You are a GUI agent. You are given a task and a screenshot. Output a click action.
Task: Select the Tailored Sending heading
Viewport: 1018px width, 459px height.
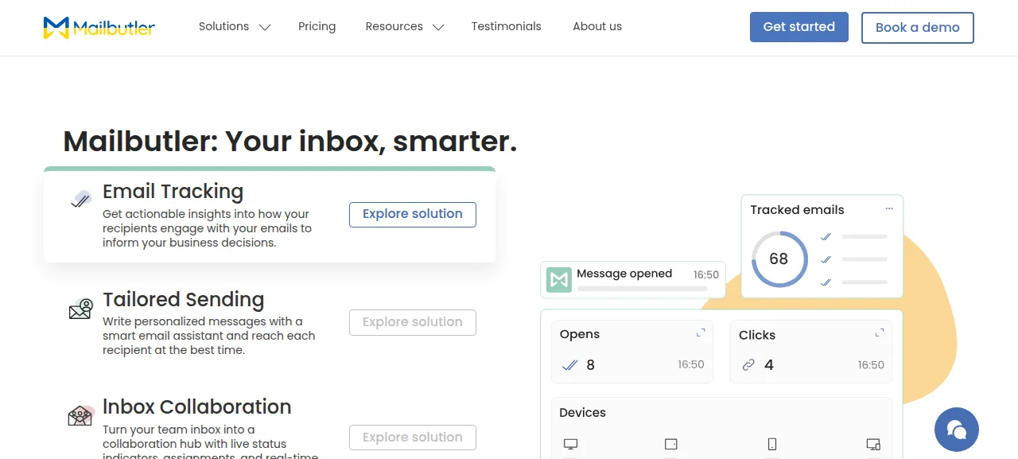pyautogui.click(x=183, y=300)
